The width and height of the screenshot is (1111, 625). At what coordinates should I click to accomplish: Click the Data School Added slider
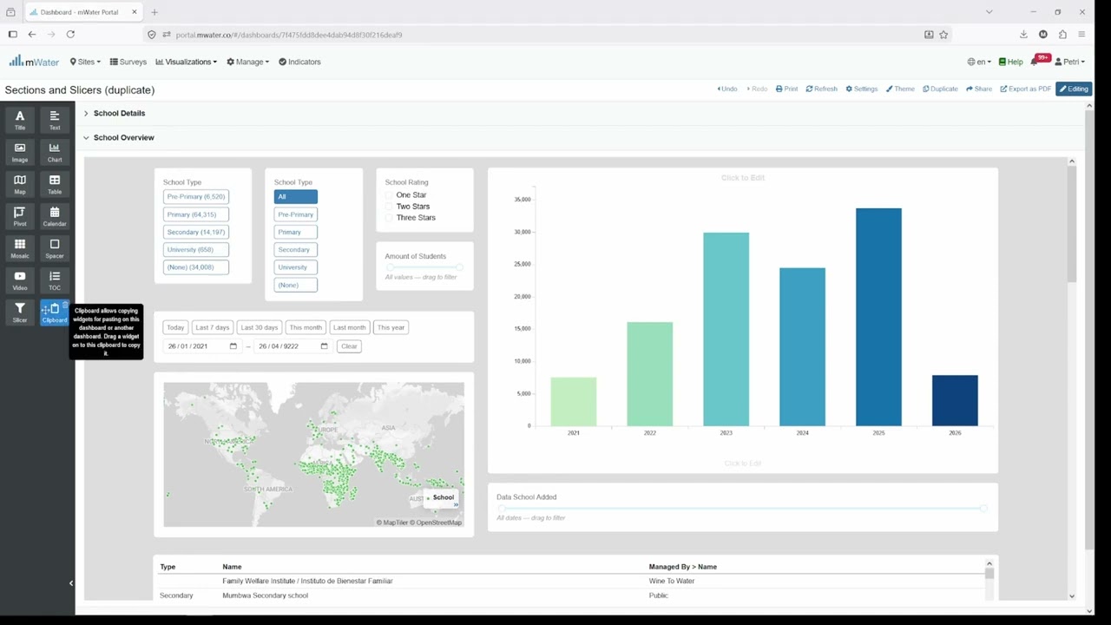[742, 509]
